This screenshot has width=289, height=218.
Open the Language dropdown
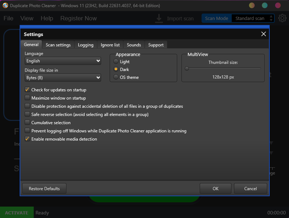coord(63,61)
